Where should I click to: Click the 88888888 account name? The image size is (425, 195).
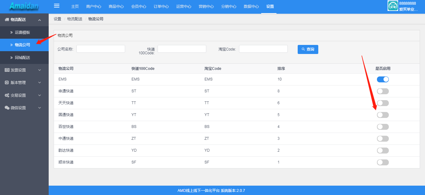pos(408,3)
